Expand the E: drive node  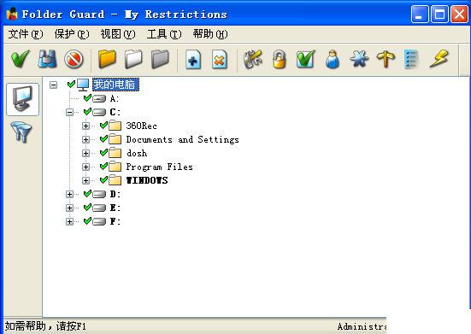(x=70, y=208)
